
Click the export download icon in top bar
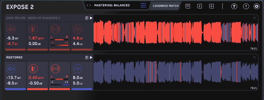pyautogui.click(x=199, y=6)
